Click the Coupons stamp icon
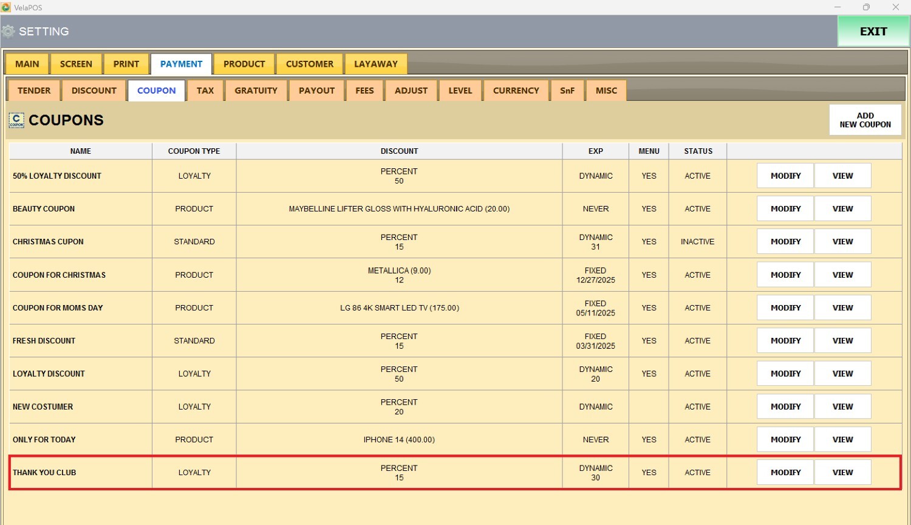 (x=16, y=120)
